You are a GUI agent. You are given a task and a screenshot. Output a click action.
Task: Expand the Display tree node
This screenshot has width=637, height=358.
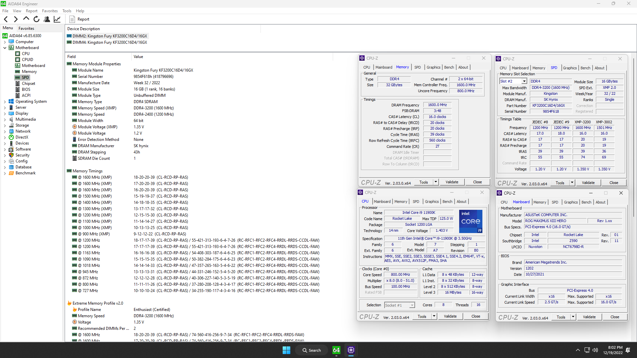[5, 113]
